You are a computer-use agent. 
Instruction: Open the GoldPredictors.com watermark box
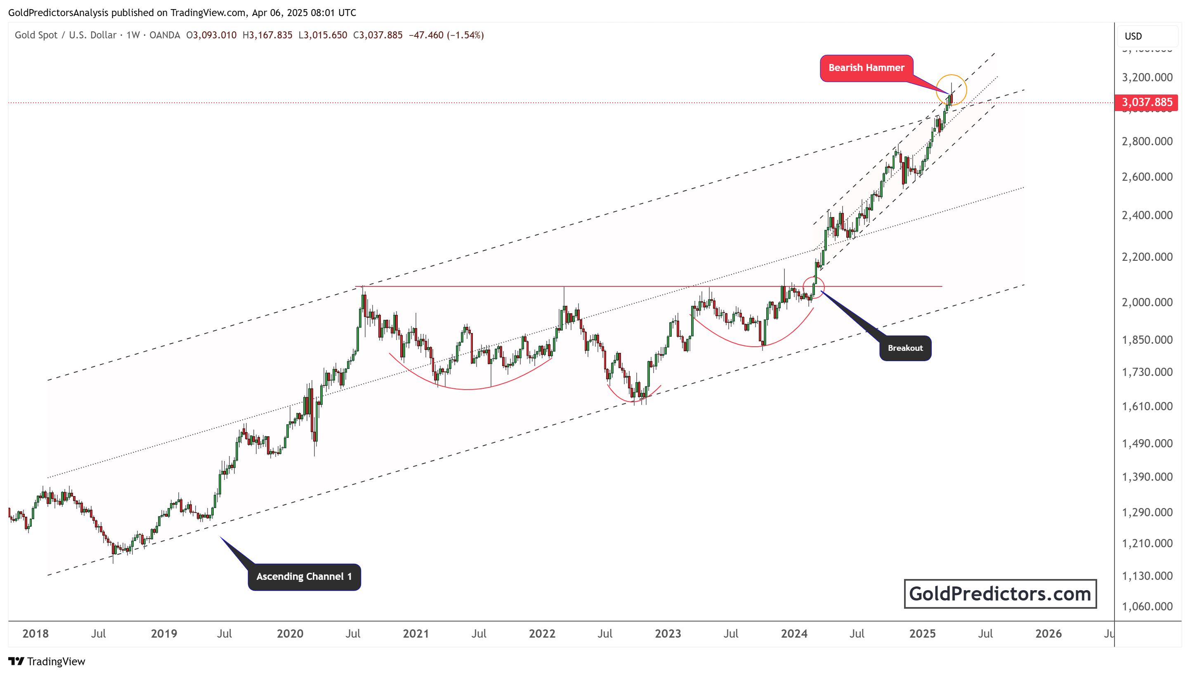(1000, 593)
